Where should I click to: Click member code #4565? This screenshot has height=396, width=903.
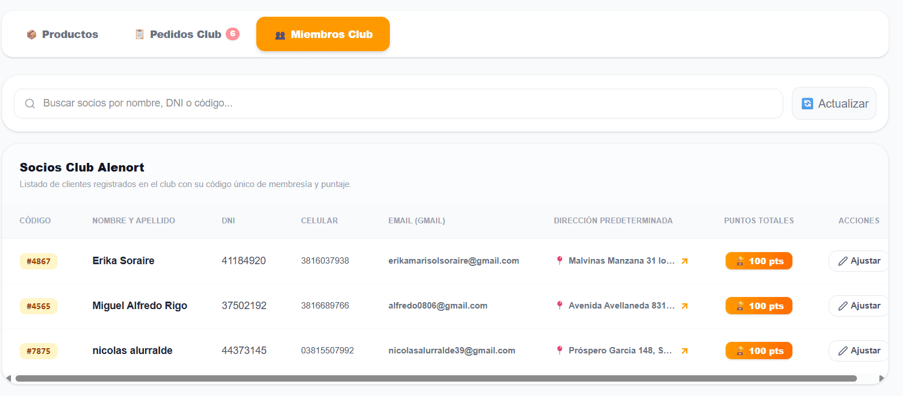point(39,306)
